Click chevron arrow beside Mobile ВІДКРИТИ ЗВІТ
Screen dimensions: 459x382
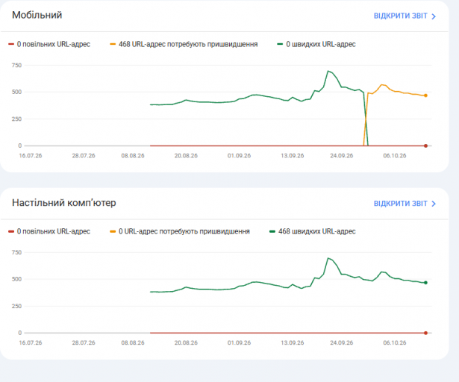[x=434, y=16]
